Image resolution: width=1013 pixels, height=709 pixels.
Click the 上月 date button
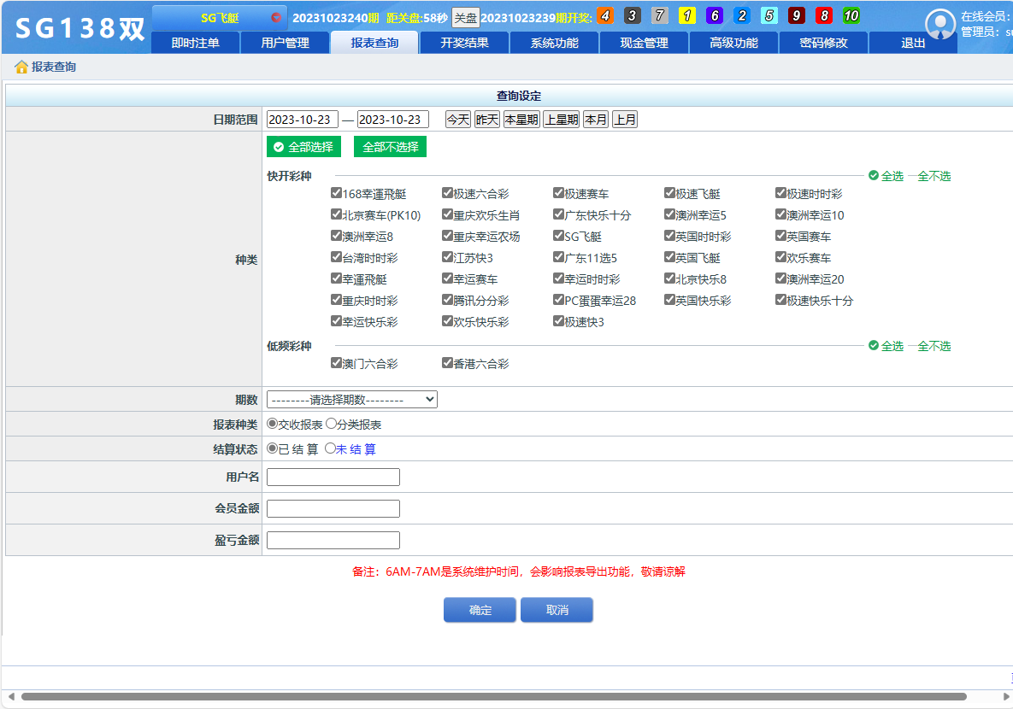[x=625, y=120]
